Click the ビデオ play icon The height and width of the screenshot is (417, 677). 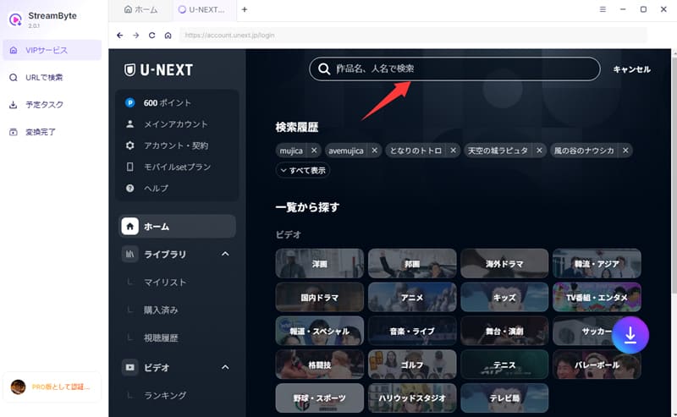pos(129,367)
